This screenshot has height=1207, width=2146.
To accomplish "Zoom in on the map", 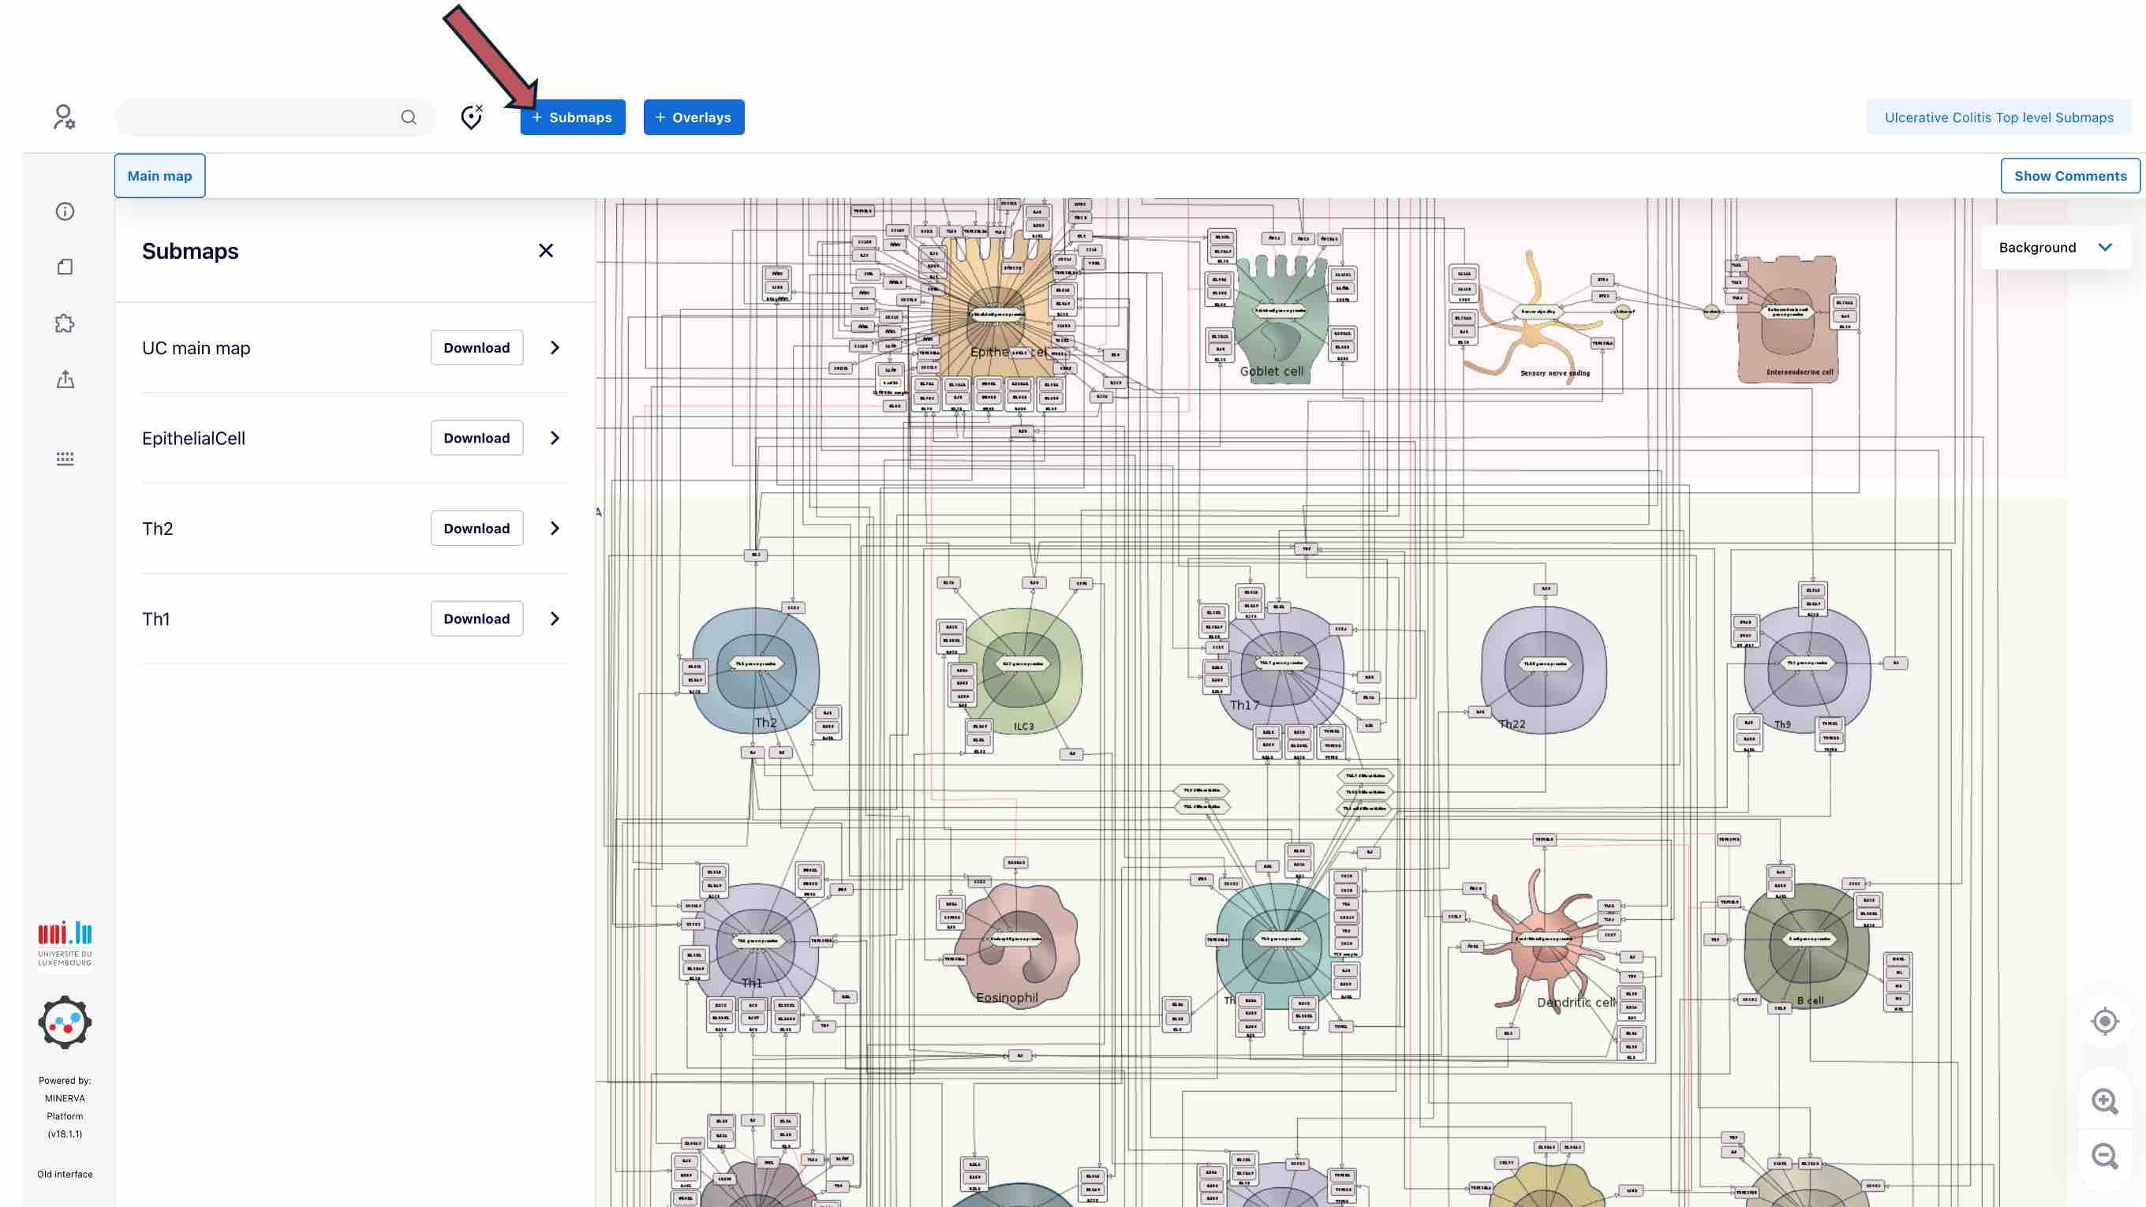I will pos(2104,1101).
